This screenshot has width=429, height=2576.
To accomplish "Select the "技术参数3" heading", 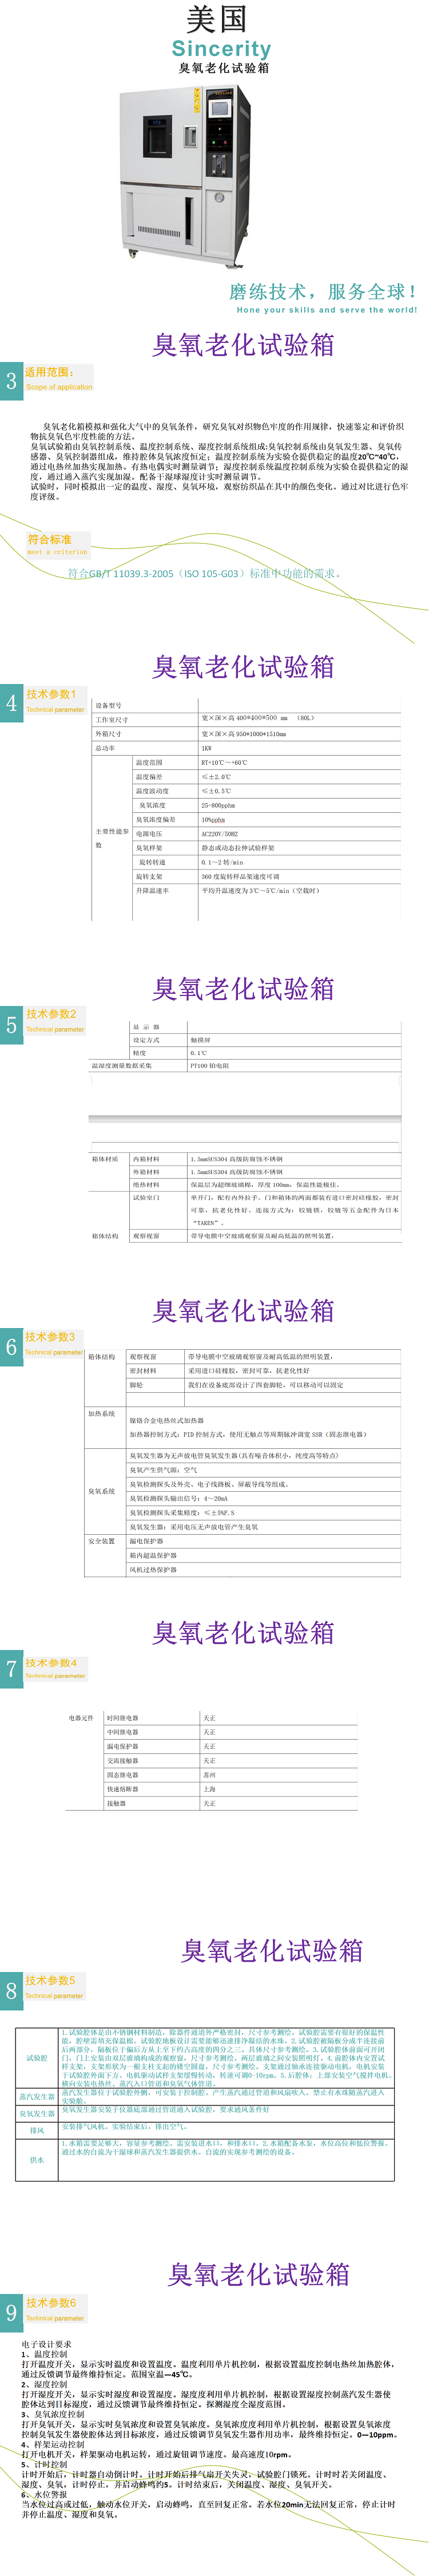I will [50, 1337].
